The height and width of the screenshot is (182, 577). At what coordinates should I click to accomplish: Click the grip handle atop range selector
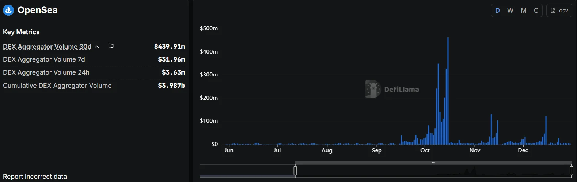pos(433,163)
